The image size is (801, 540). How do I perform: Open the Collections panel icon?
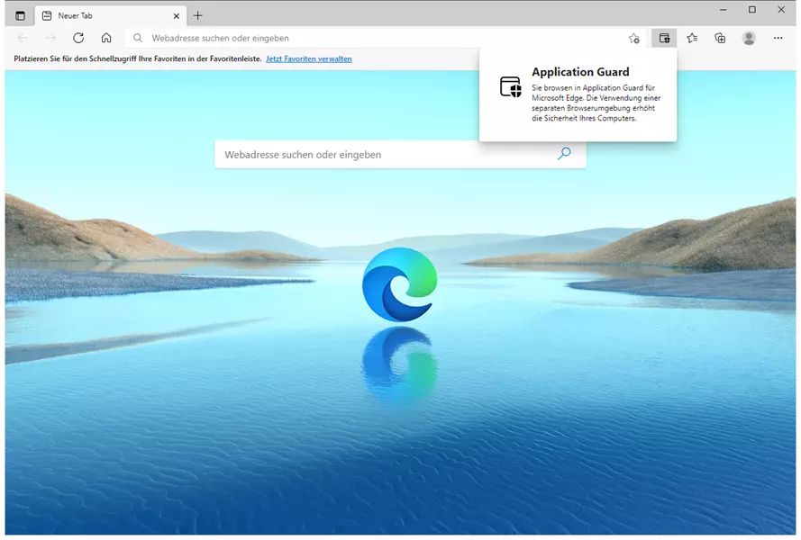(x=720, y=38)
